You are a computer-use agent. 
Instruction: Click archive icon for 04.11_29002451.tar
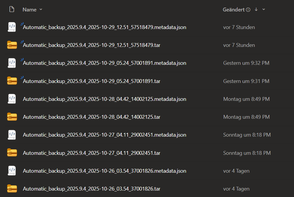click(12, 153)
